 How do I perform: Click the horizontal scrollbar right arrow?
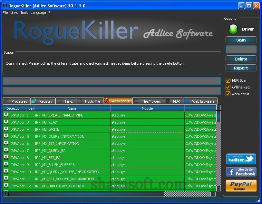pos(213,194)
